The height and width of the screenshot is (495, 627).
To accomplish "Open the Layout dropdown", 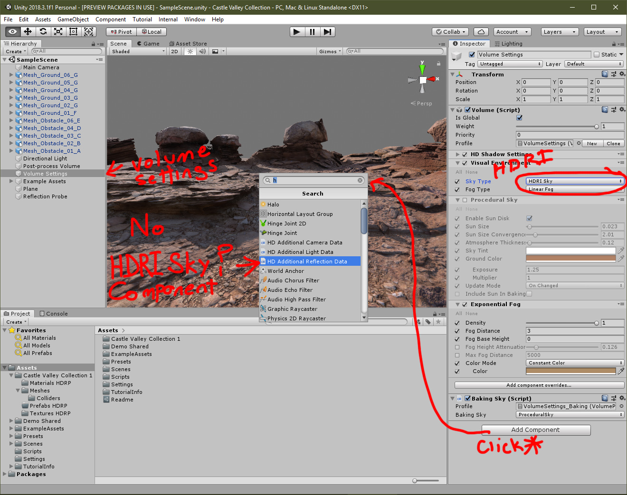I will pos(602,32).
